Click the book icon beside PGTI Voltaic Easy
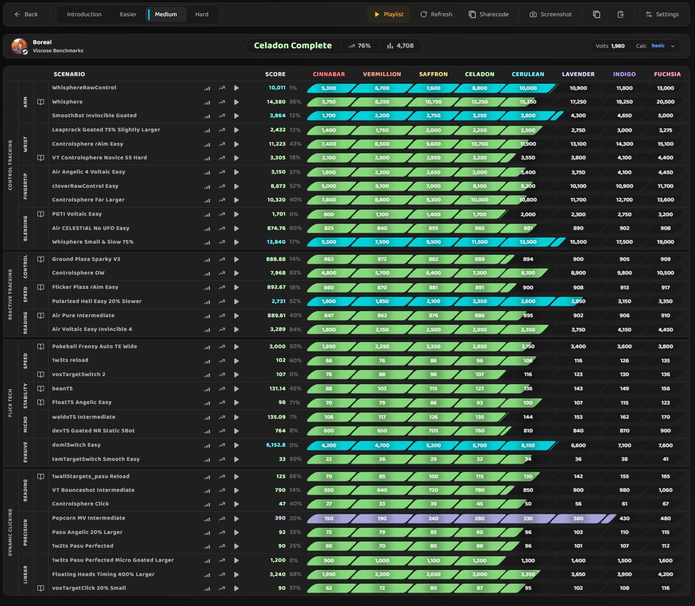Screen dimensions: 695x606 pos(41,214)
